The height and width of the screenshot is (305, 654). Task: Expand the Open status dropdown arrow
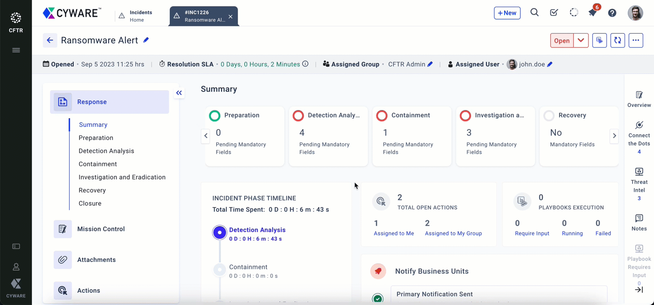581,40
